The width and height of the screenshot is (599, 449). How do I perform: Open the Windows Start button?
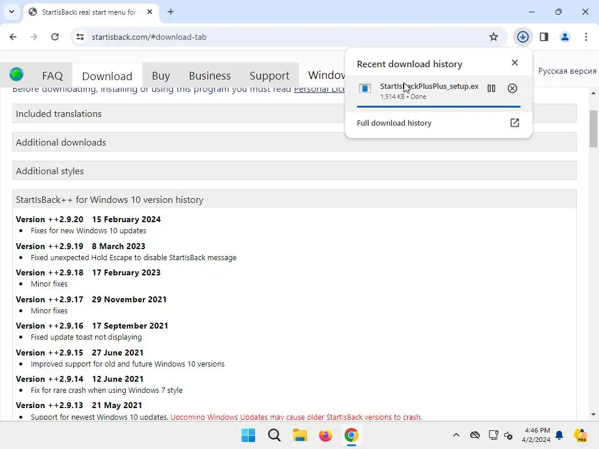click(x=248, y=435)
